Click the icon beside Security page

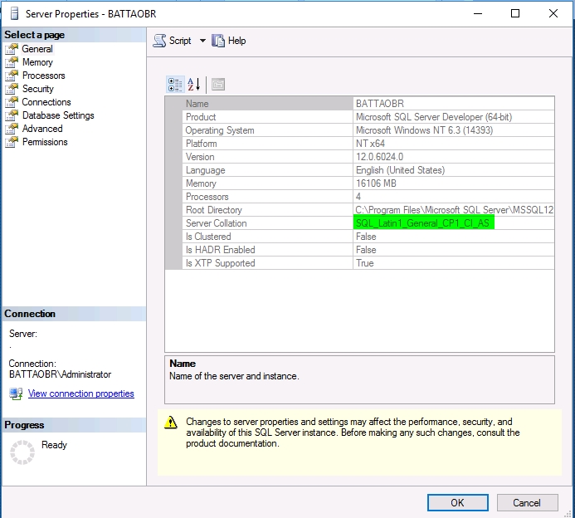(12, 89)
